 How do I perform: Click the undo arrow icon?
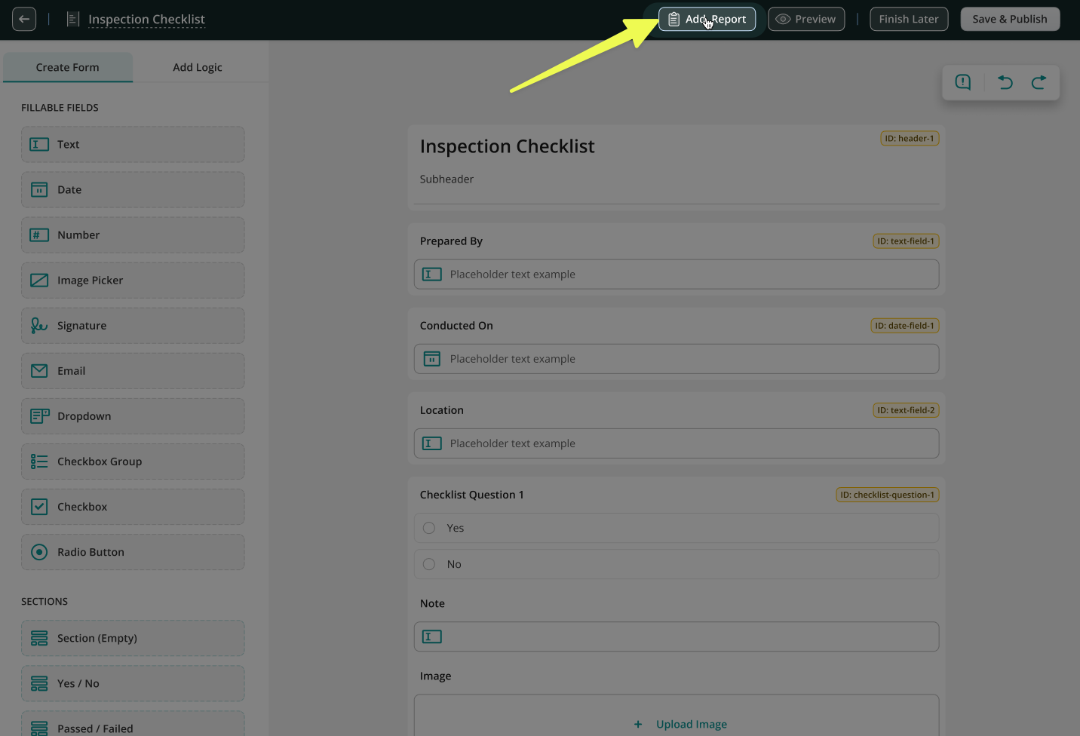tap(1005, 82)
